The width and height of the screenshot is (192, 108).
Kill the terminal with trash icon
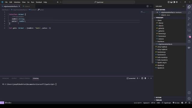point(145,78)
